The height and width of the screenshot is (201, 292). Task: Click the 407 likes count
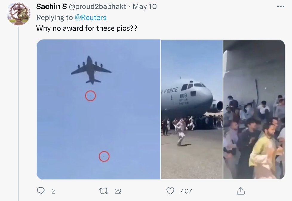(x=186, y=191)
